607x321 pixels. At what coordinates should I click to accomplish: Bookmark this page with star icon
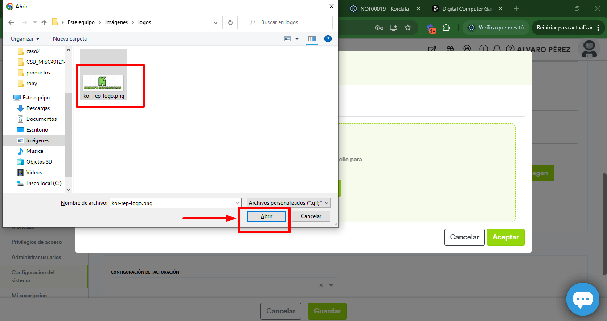[408, 28]
